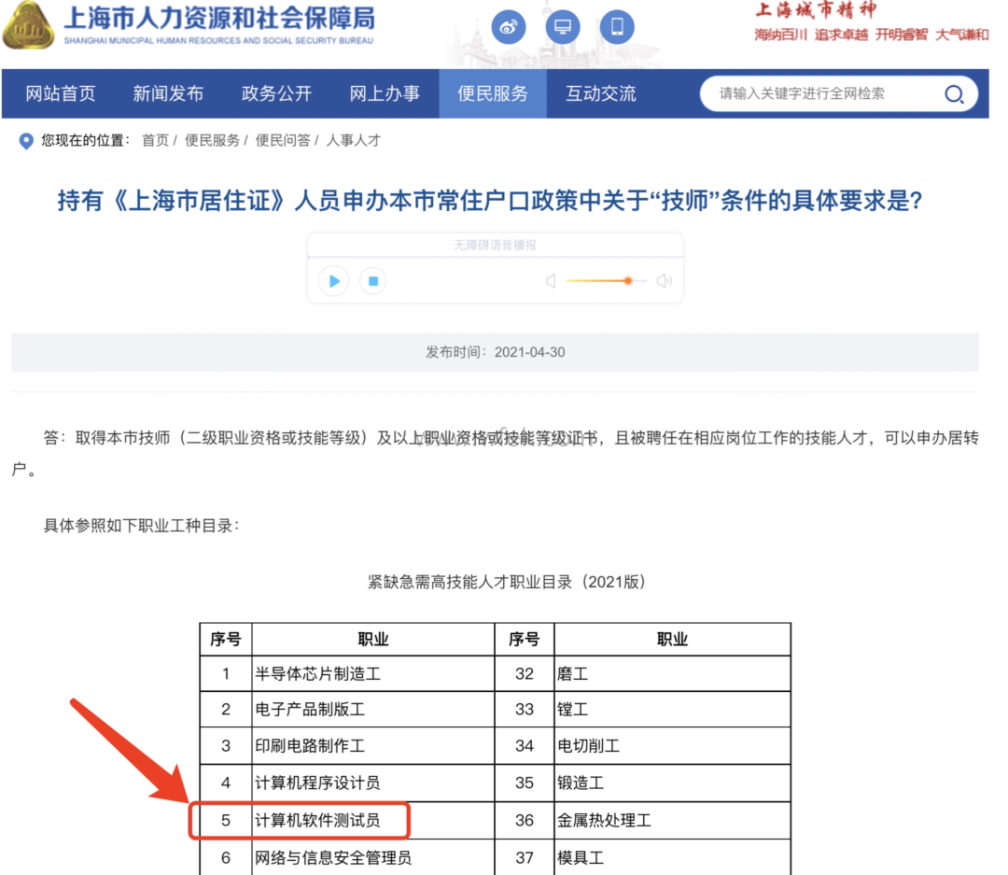The image size is (1008, 875).
Task: Click the mobile phone icon in header
Action: pos(616,27)
